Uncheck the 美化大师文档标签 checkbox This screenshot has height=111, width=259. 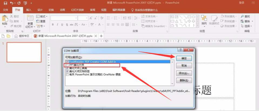coord(67,71)
